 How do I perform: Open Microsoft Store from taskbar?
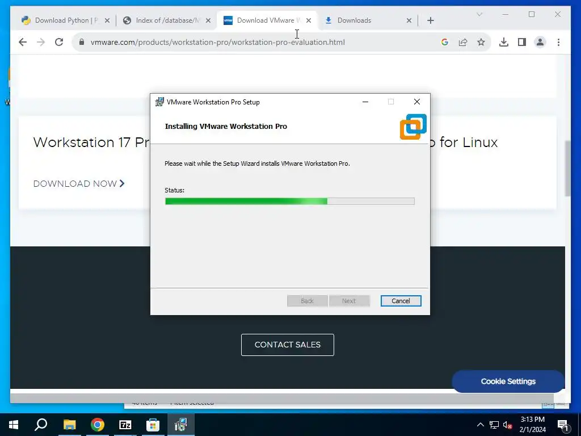point(153,425)
